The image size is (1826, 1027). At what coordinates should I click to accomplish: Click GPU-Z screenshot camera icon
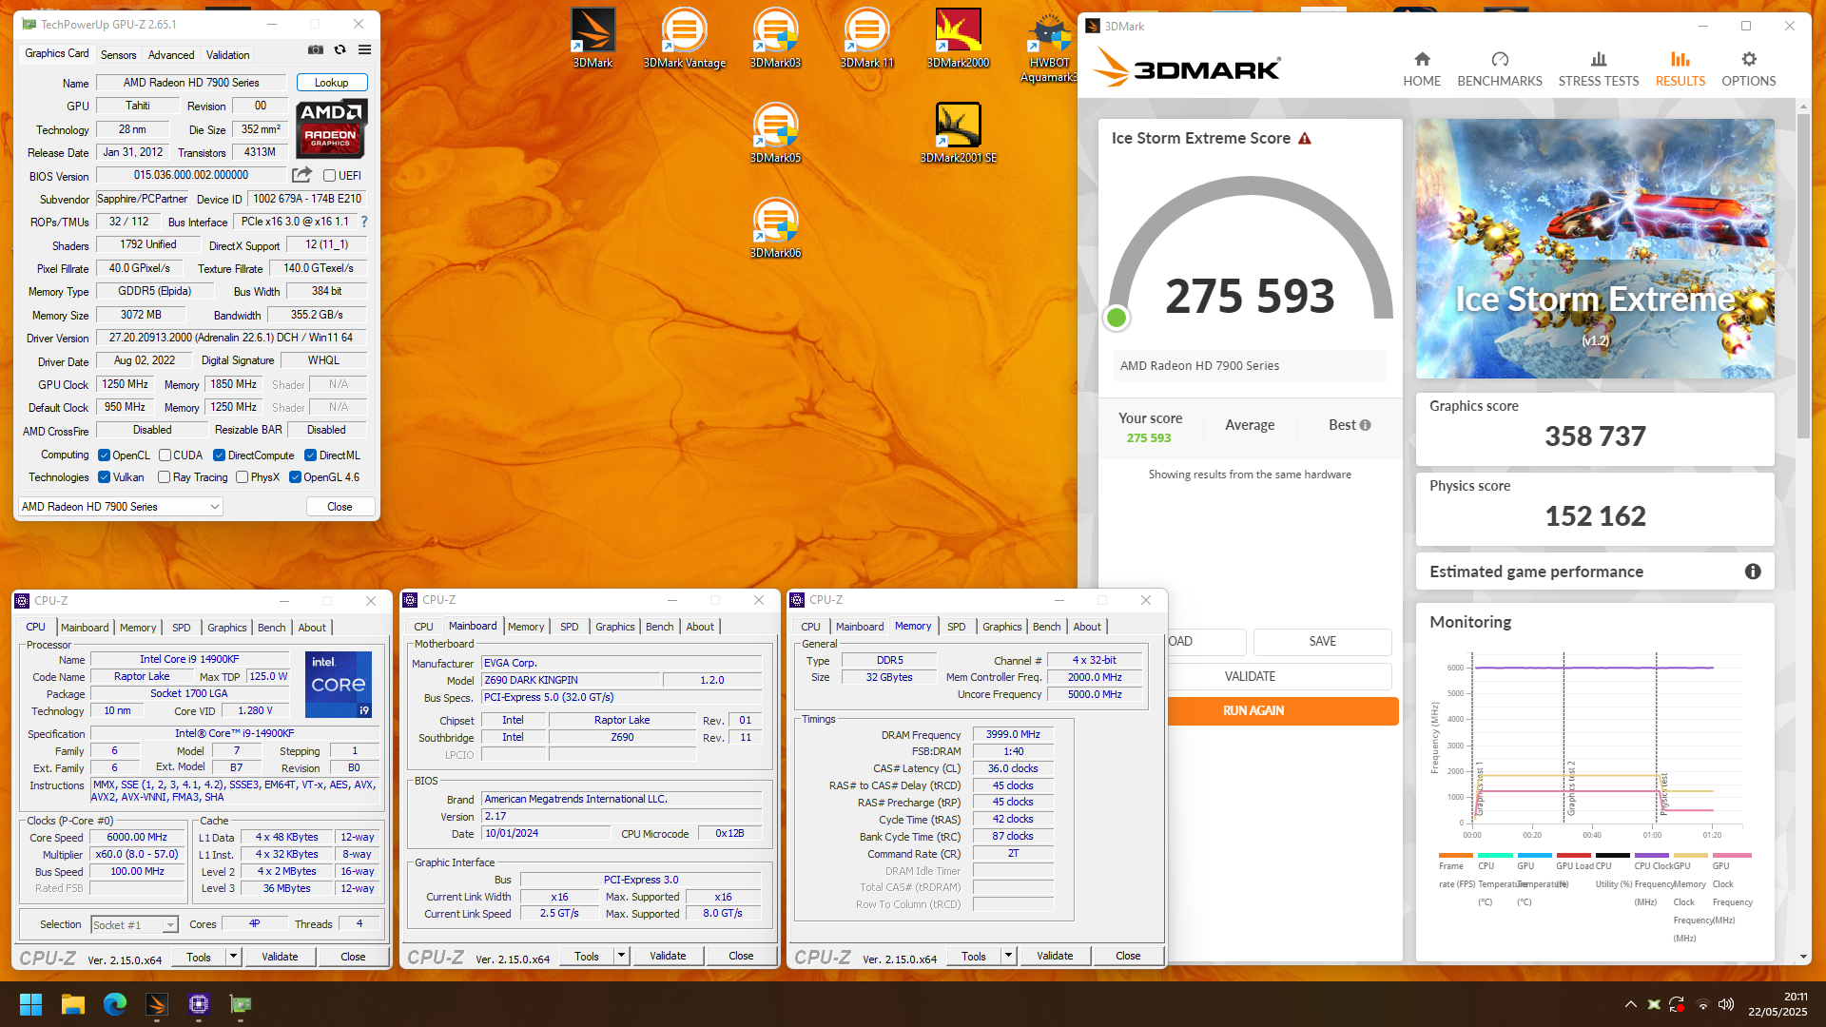pos(316,49)
